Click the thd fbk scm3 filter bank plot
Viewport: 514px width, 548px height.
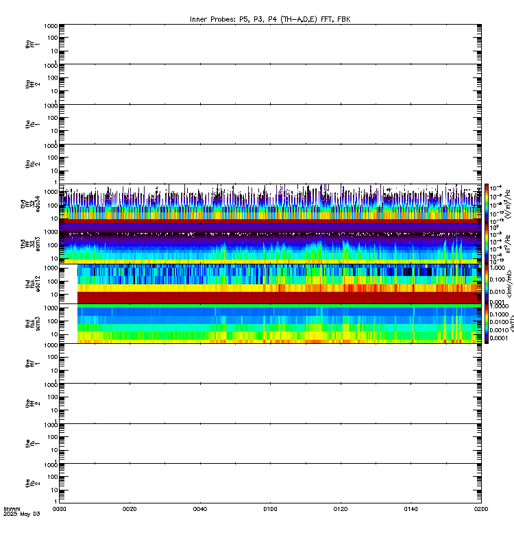coord(270,323)
